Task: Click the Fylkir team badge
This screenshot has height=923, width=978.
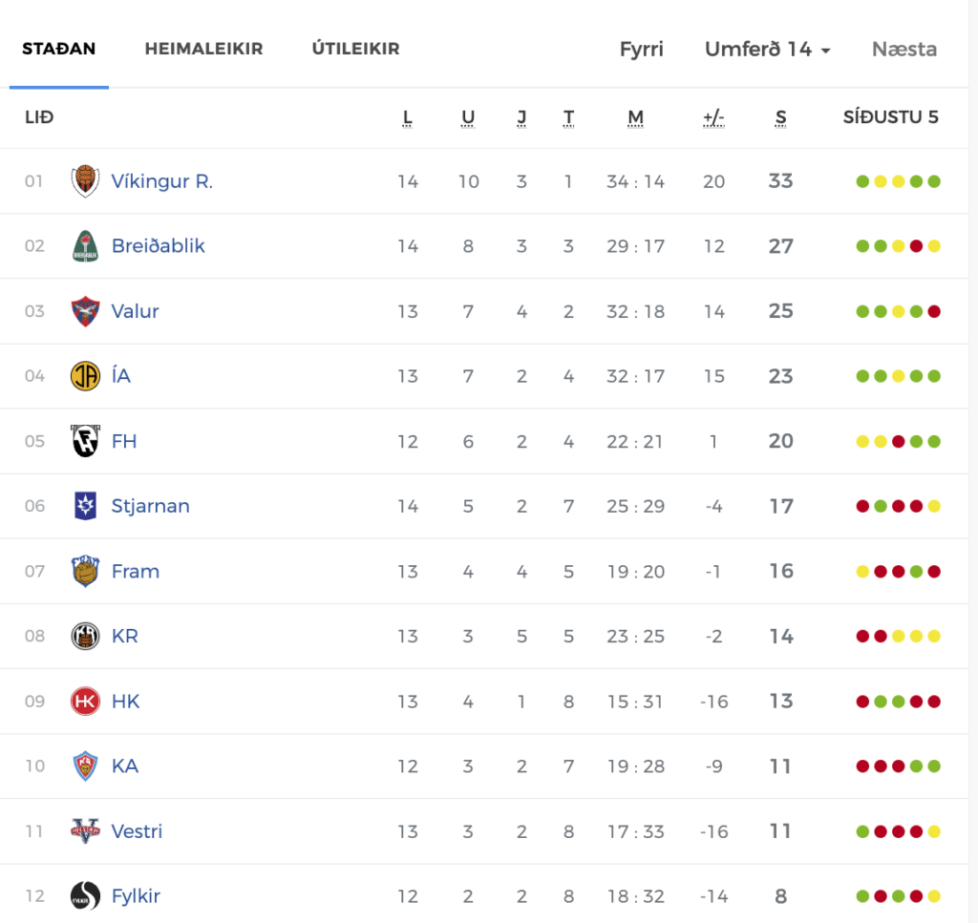Action: point(85,896)
